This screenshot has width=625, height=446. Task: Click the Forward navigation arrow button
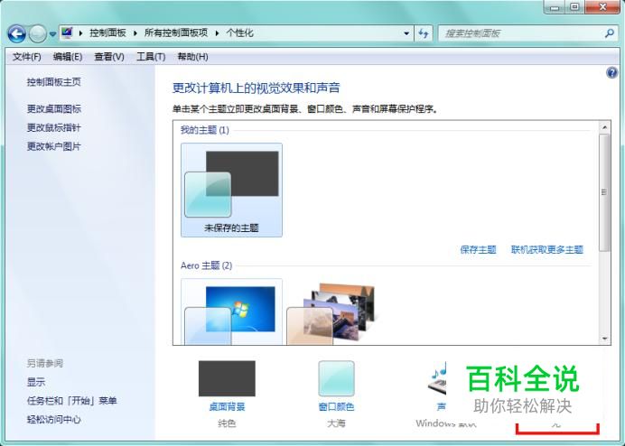[38, 34]
